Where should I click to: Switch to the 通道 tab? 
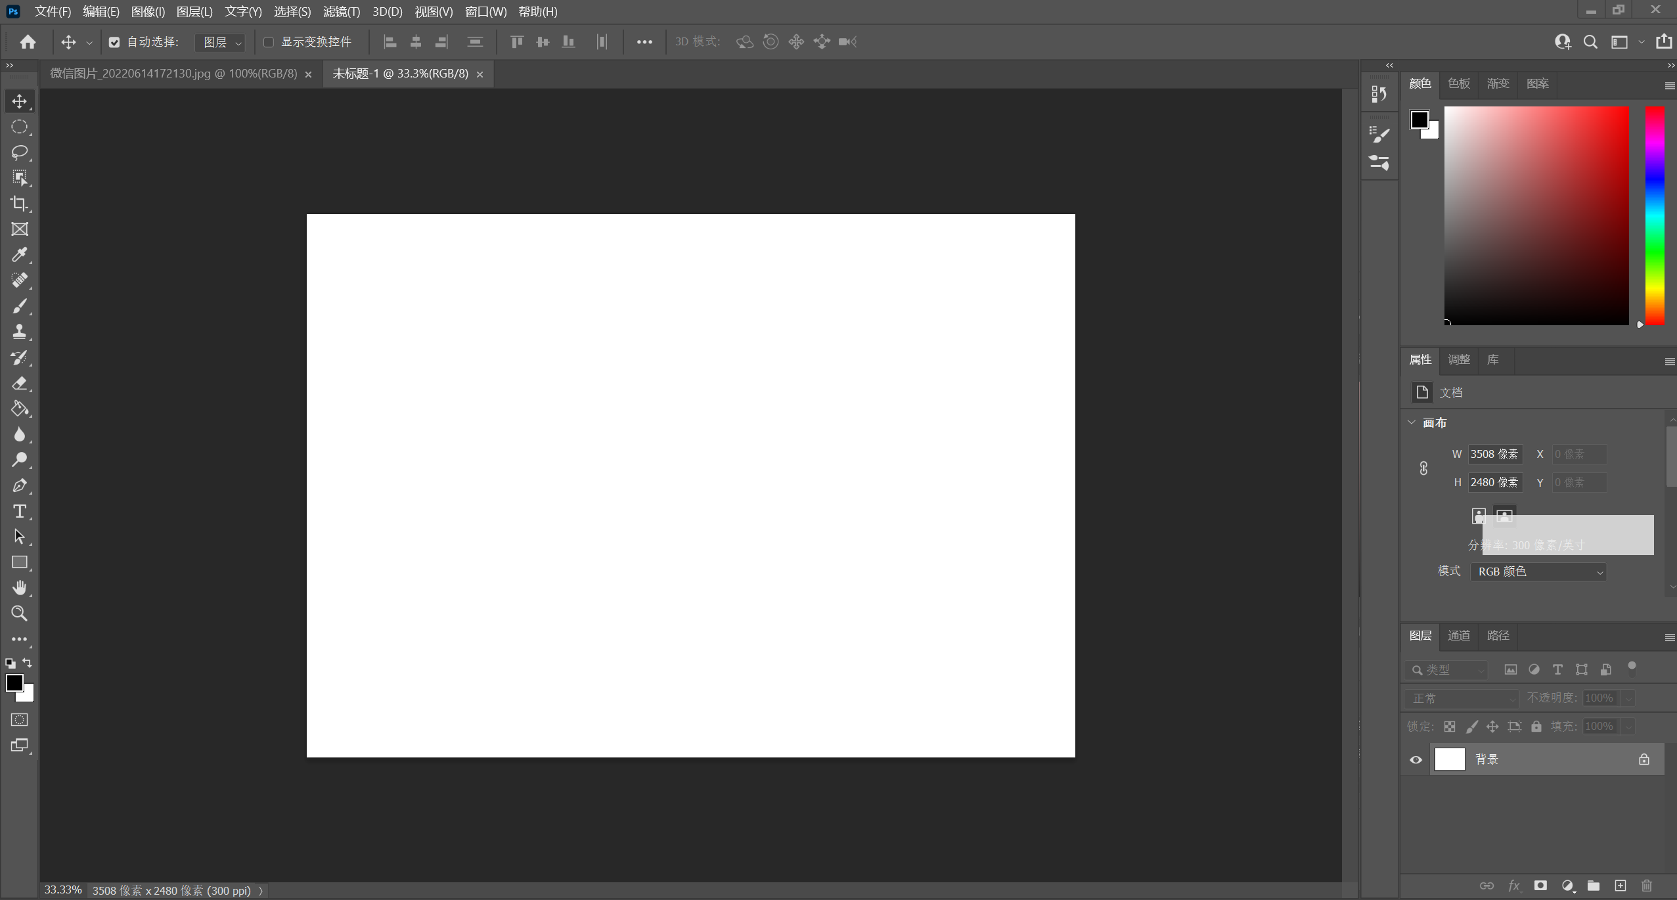(1458, 635)
